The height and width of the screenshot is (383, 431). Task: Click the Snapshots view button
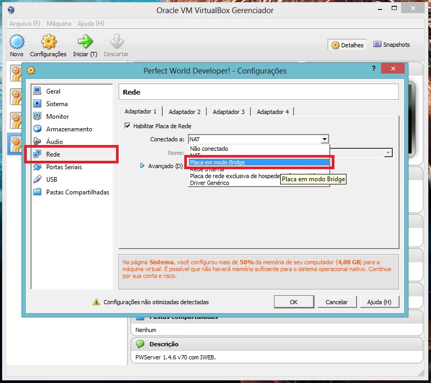392,45
